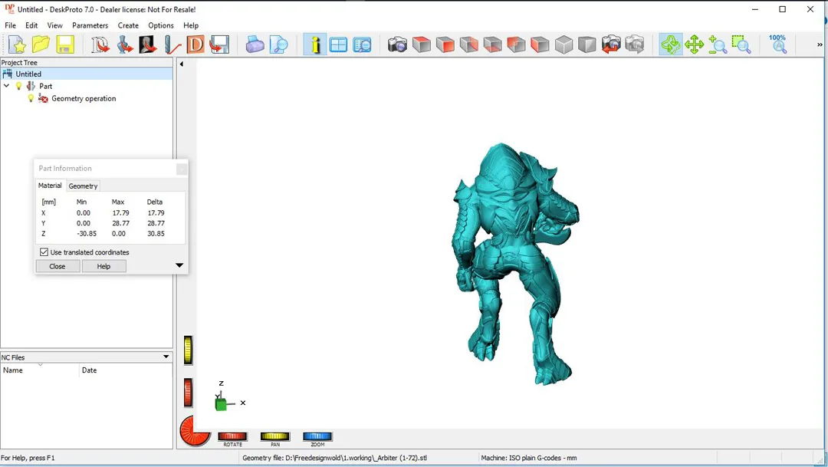Image resolution: width=828 pixels, height=467 pixels.
Task: Open the Options menu
Action: 160,25
